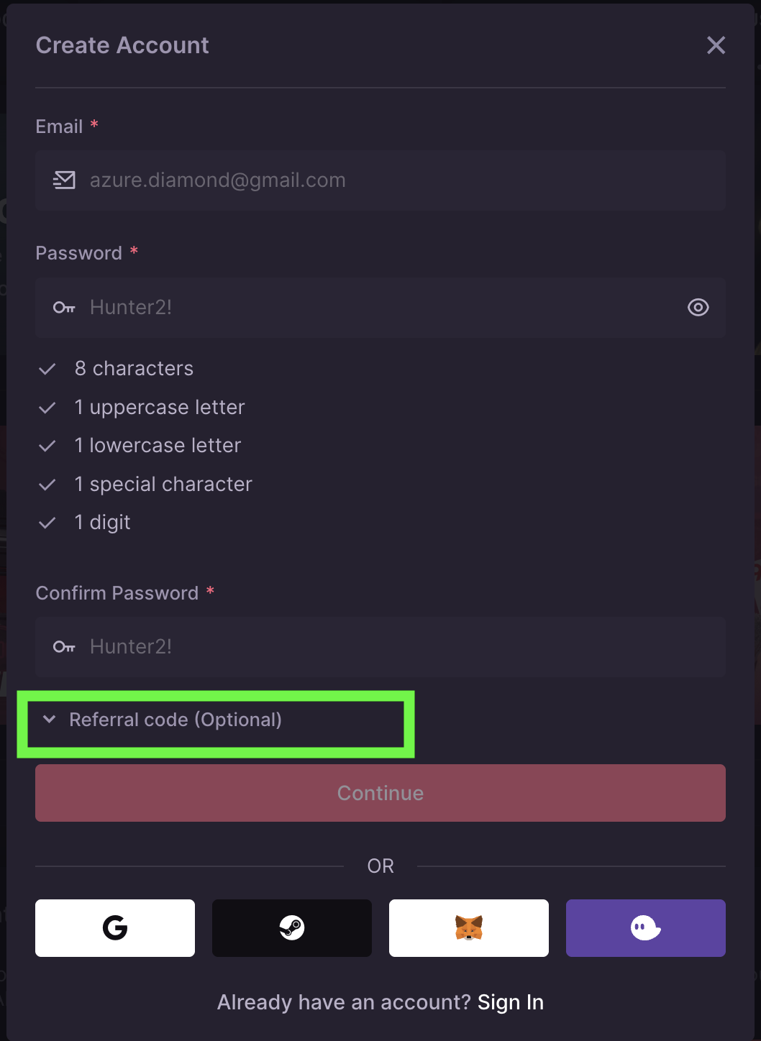Click the 1 special character requirement checkmark
The image size is (761, 1041).
pyautogui.click(x=47, y=483)
